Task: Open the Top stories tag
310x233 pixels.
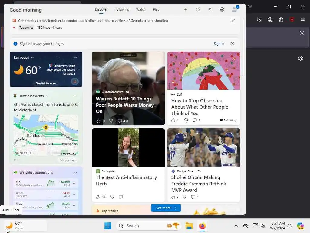Action: click(26, 28)
